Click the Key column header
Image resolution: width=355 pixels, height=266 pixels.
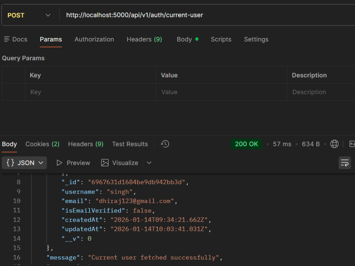tap(35, 75)
